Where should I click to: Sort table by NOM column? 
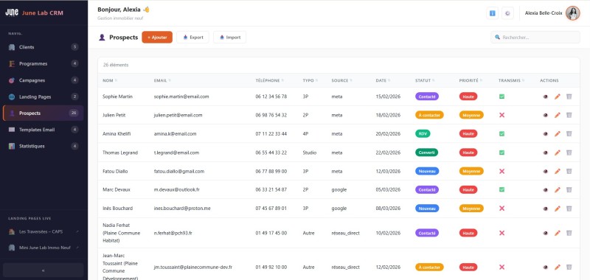tap(110, 80)
